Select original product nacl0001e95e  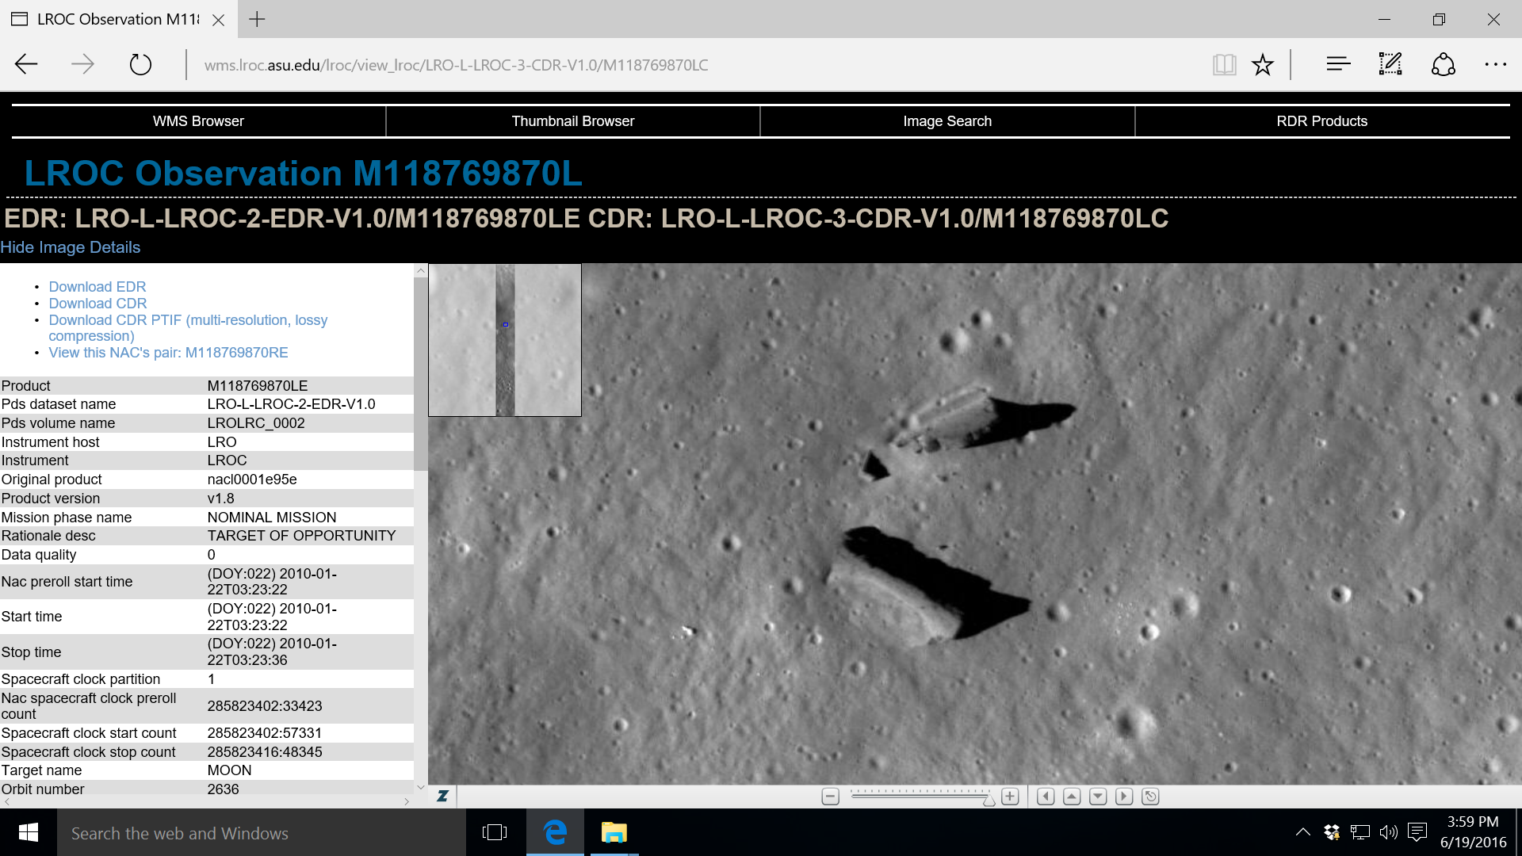[252, 480]
